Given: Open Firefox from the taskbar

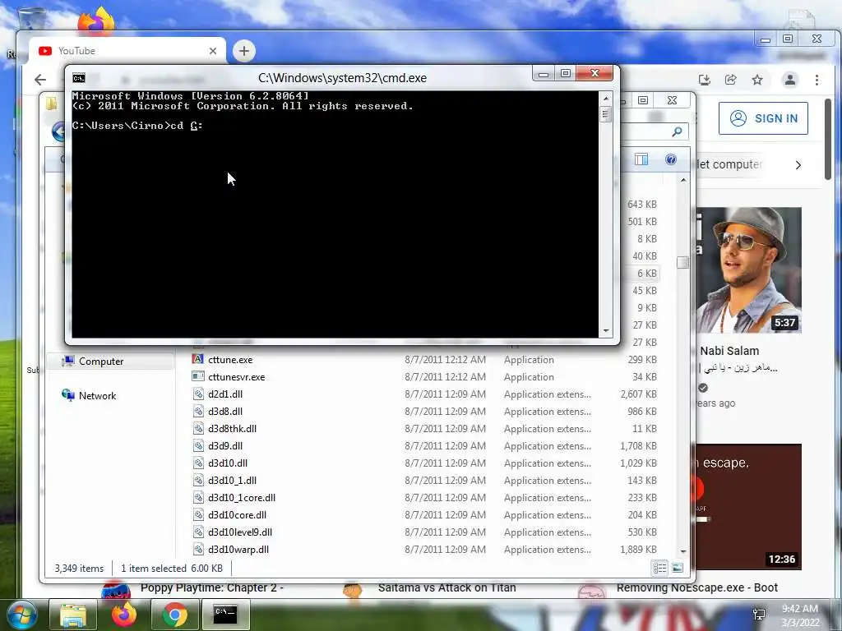Looking at the screenshot, I should click(123, 615).
